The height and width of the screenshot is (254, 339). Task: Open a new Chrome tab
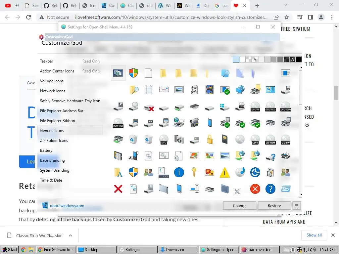point(257,6)
